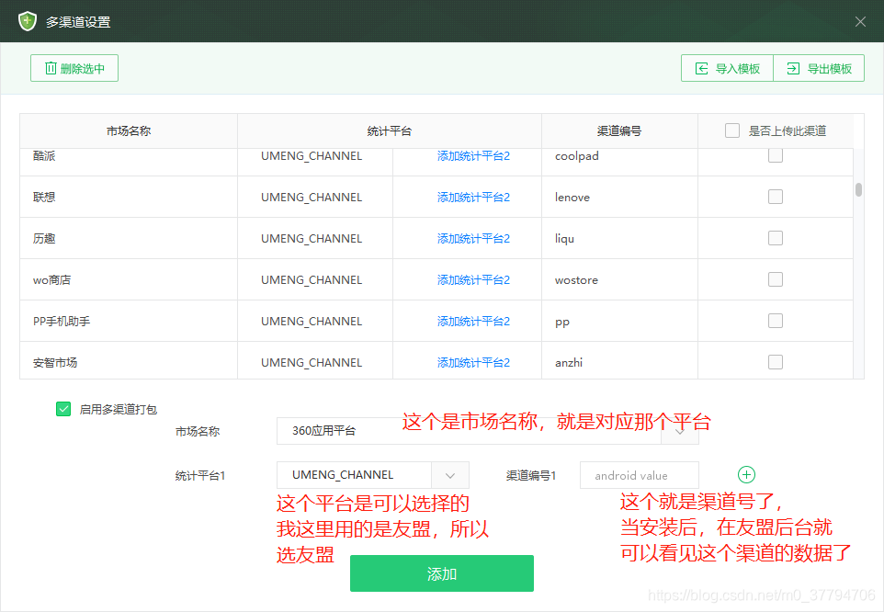Click the 渠道编号1 android value input

click(x=640, y=475)
